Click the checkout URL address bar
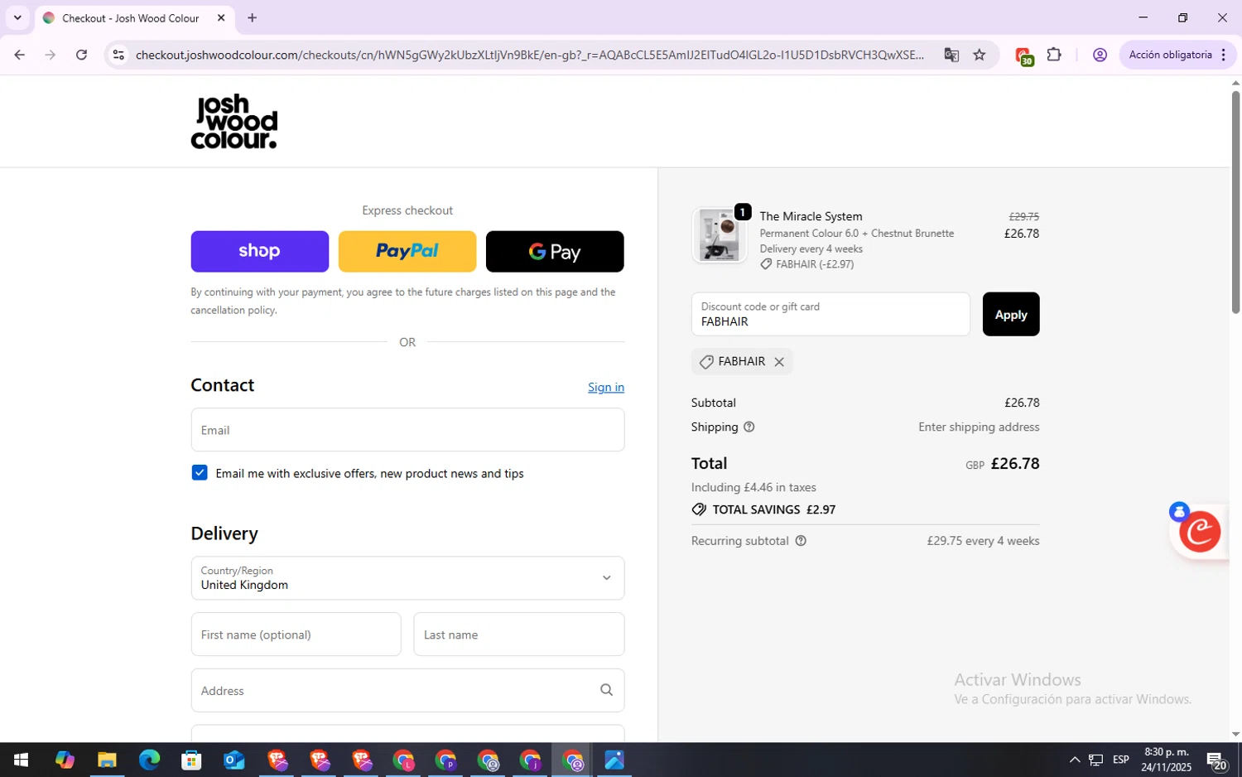The width and height of the screenshot is (1242, 777). tap(530, 55)
